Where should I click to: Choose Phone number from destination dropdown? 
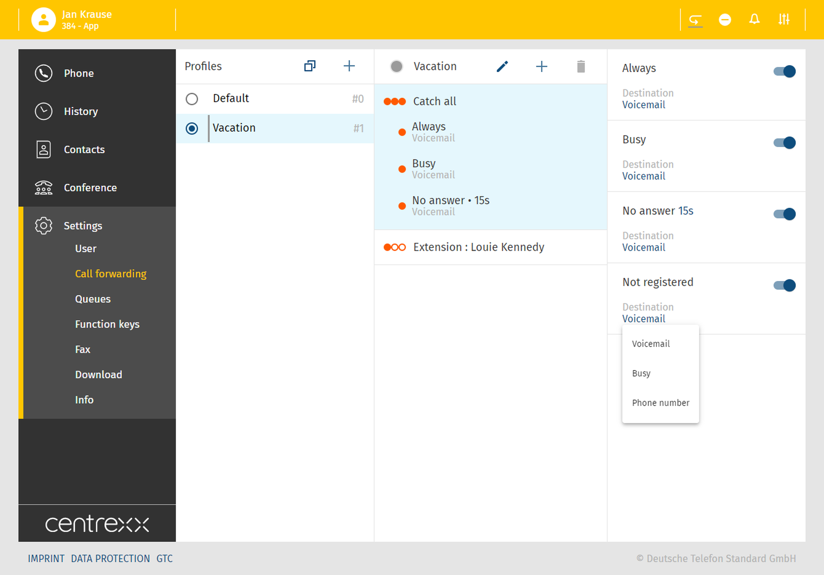coord(660,403)
